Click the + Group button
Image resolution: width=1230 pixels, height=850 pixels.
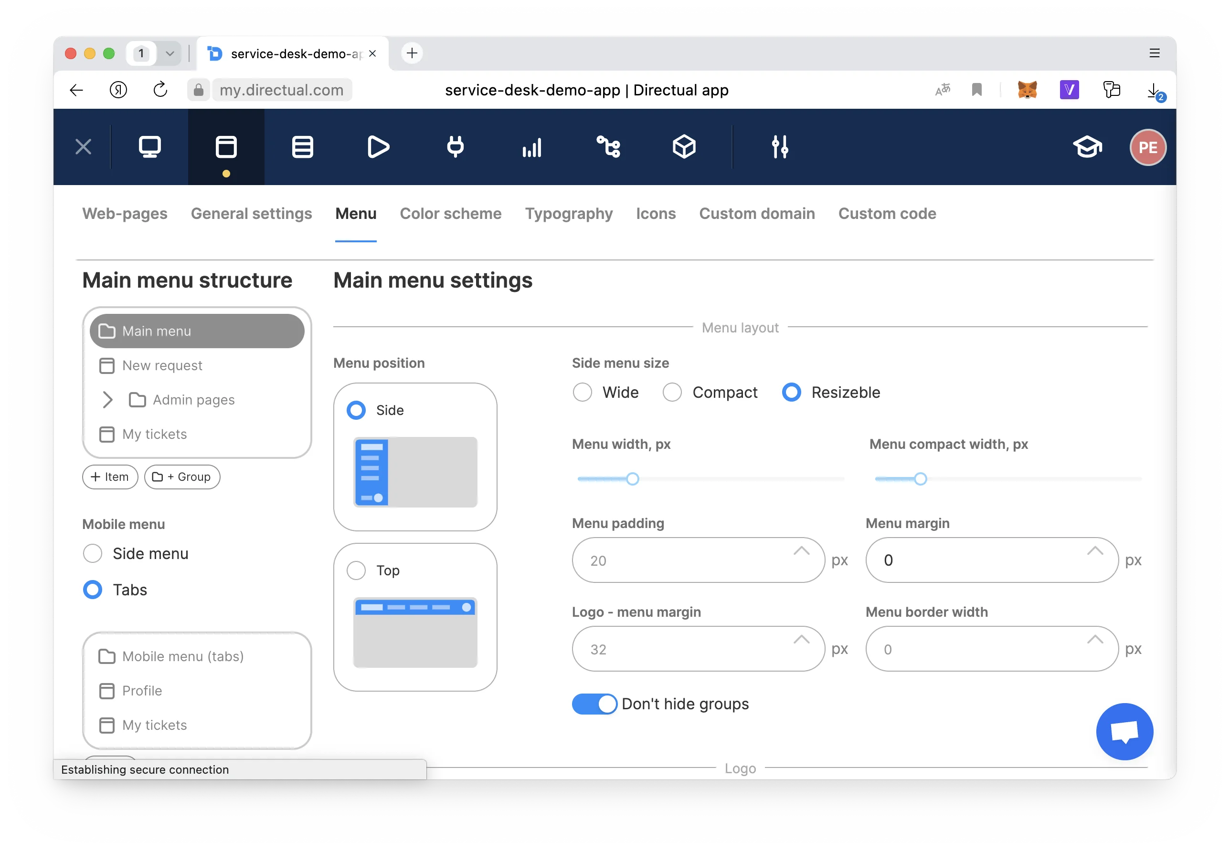[x=182, y=477]
